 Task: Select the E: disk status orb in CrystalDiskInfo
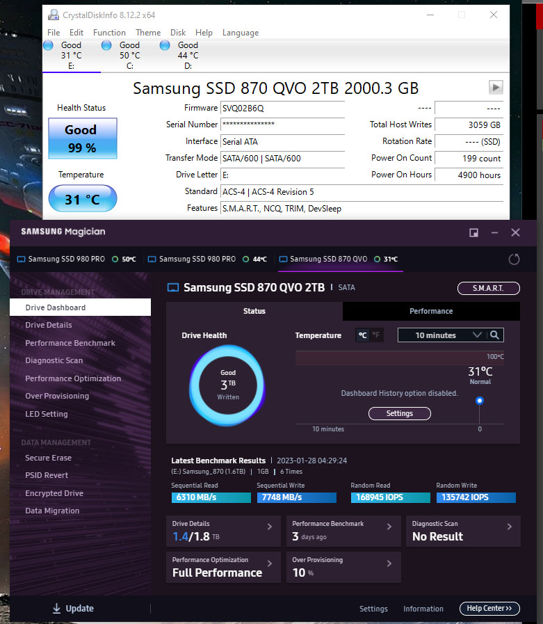[48, 45]
